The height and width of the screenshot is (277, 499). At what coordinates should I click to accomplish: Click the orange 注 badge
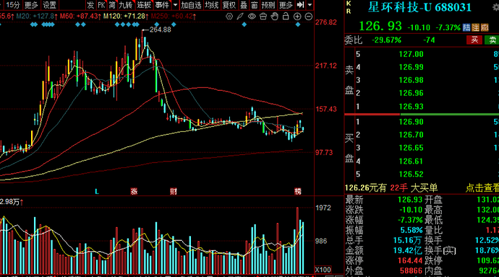click(475, 27)
